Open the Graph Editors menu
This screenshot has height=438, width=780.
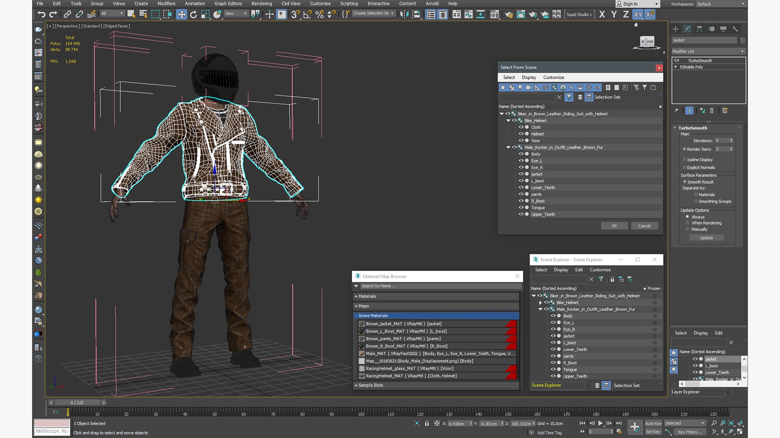point(228,4)
